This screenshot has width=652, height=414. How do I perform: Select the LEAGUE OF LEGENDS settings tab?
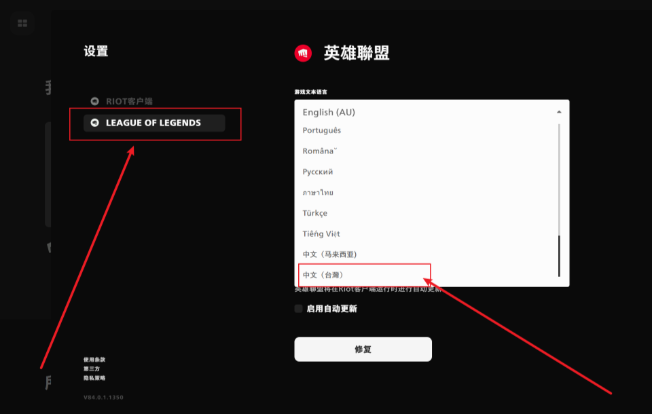(154, 123)
